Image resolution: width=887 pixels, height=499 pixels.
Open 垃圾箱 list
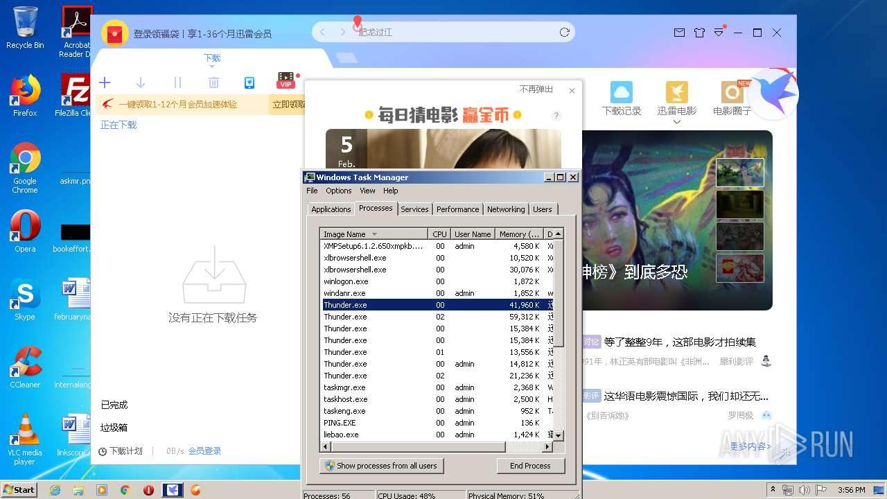[114, 428]
